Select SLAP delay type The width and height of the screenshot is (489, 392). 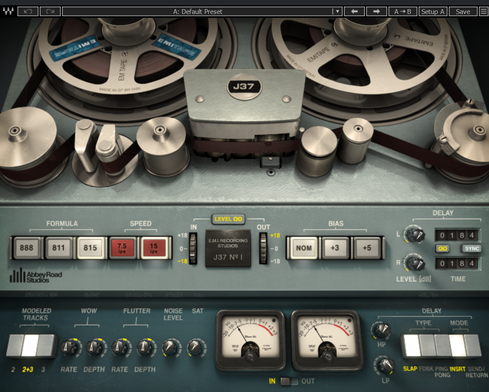[412, 346]
